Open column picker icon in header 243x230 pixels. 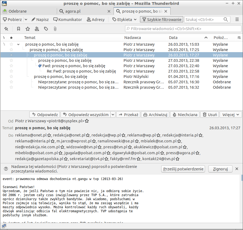click(239, 38)
